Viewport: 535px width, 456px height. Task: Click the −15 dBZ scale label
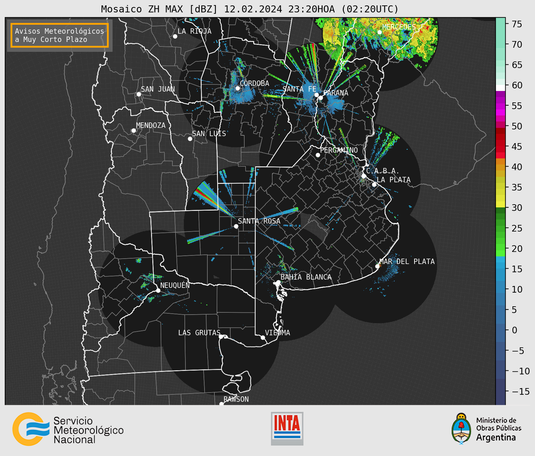point(520,391)
